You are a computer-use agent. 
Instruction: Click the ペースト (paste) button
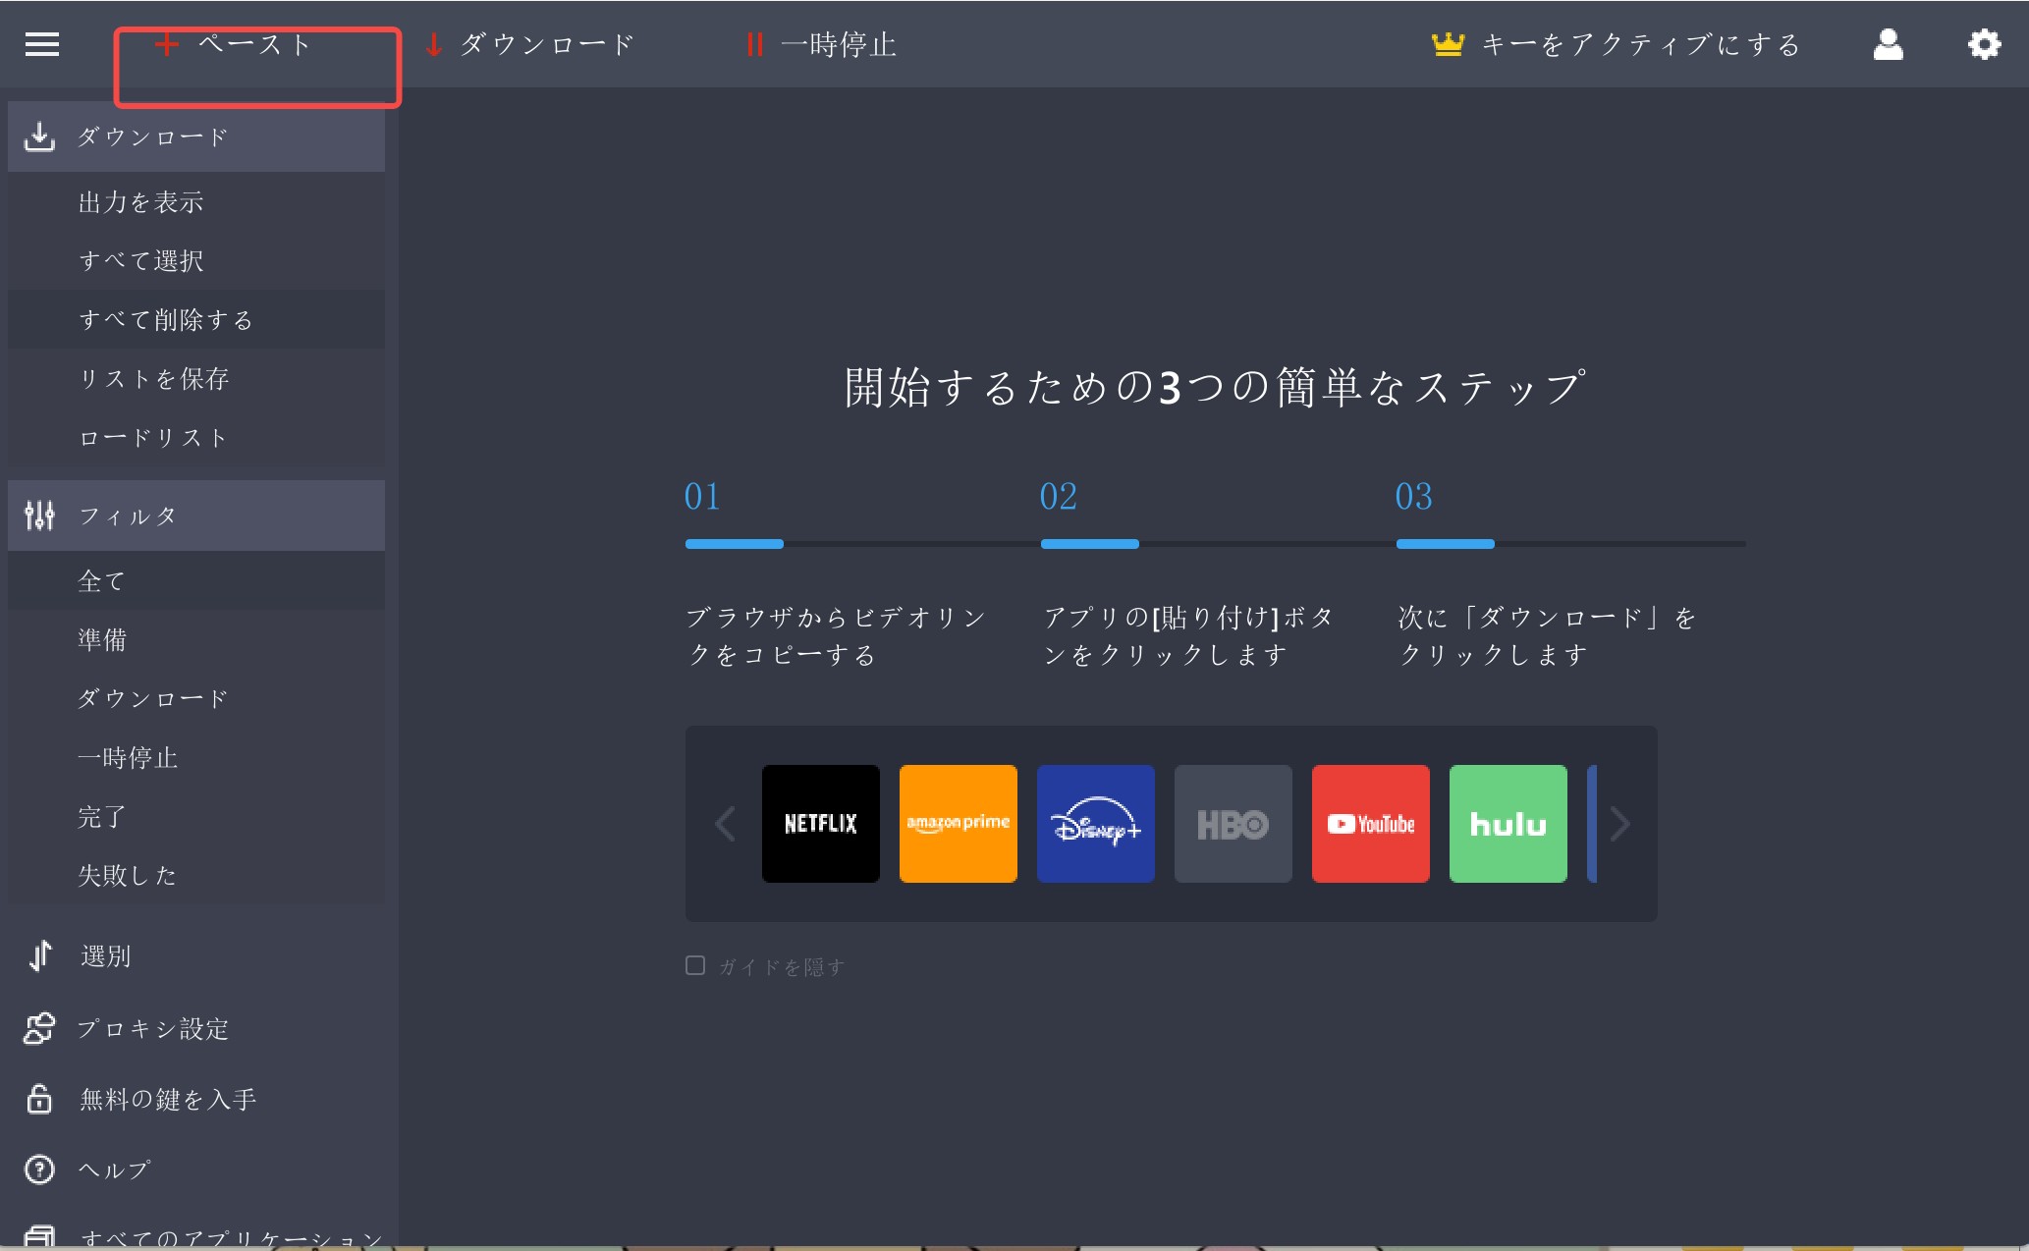(x=234, y=44)
